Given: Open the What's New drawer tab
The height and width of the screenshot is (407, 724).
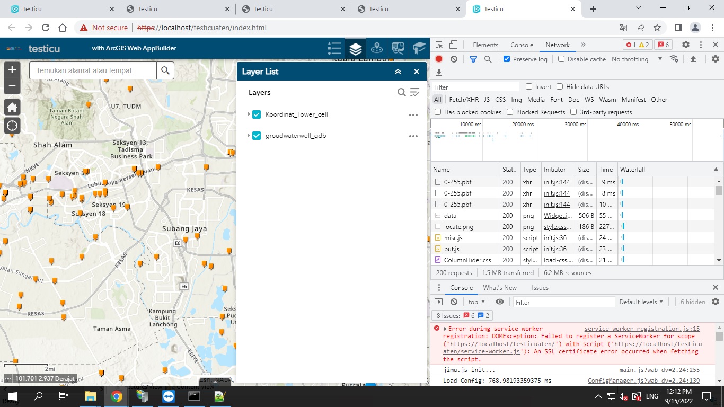Looking at the screenshot, I should [x=499, y=288].
